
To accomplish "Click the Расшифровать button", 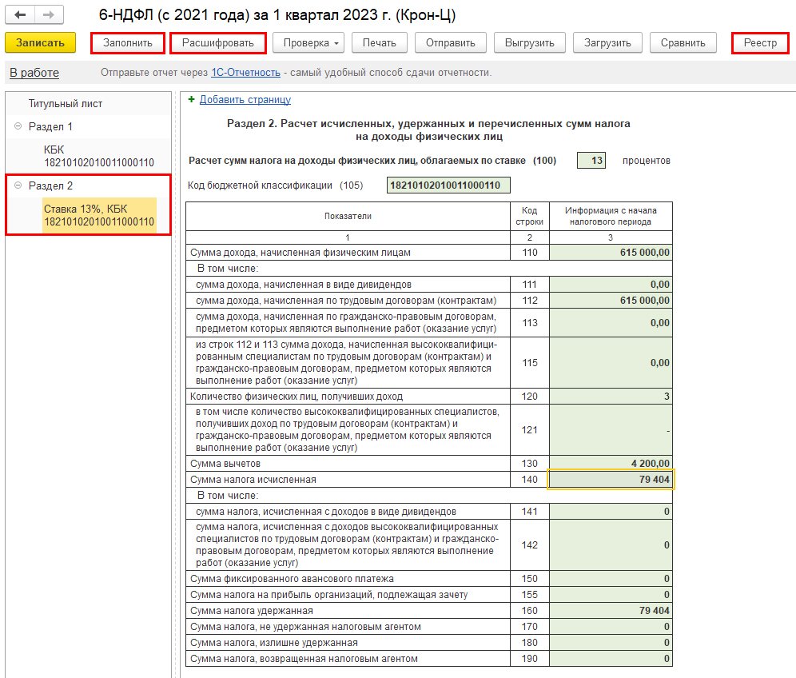I will [x=217, y=43].
